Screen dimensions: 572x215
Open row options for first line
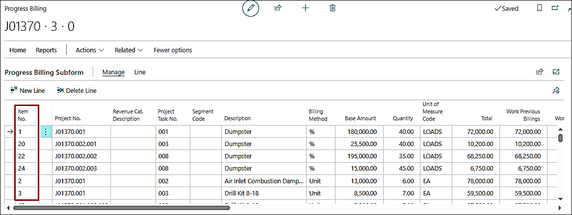coord(46,132)
